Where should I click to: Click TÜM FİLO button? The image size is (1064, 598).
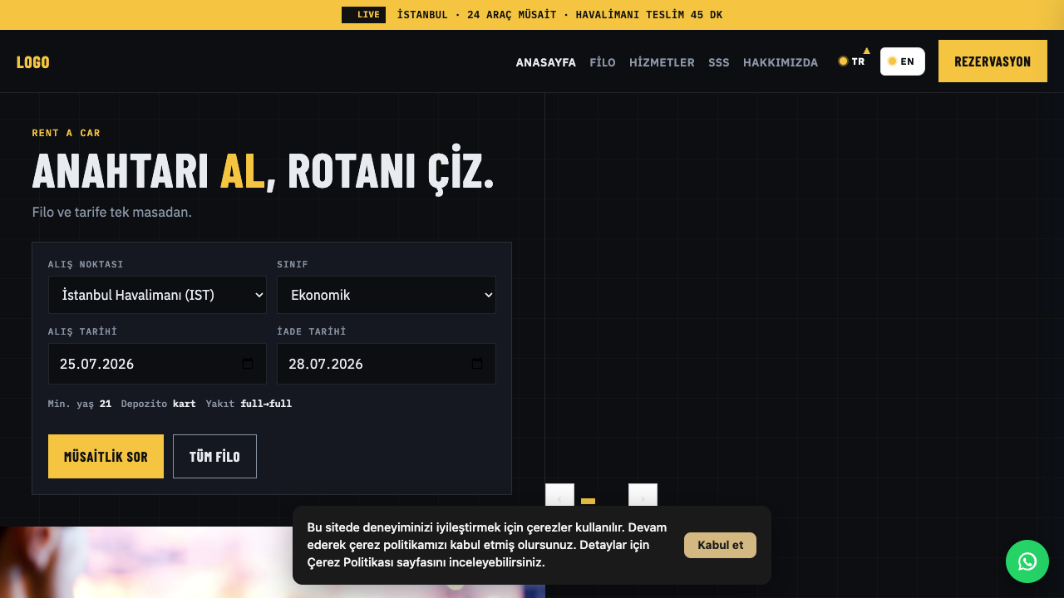(x=214, y=457)
